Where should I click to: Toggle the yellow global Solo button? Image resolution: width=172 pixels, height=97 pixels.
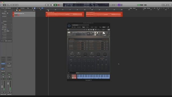[20, 10]
